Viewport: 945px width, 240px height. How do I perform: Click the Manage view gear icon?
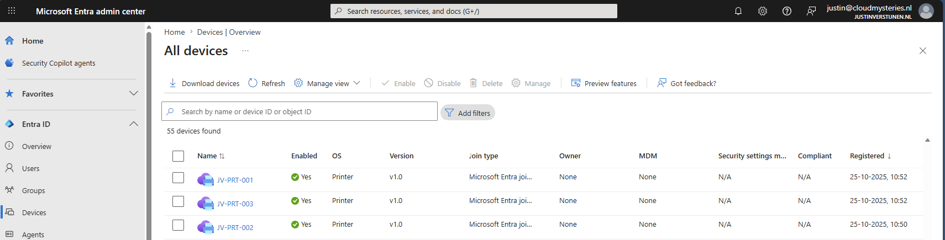(x=298, y=83)
